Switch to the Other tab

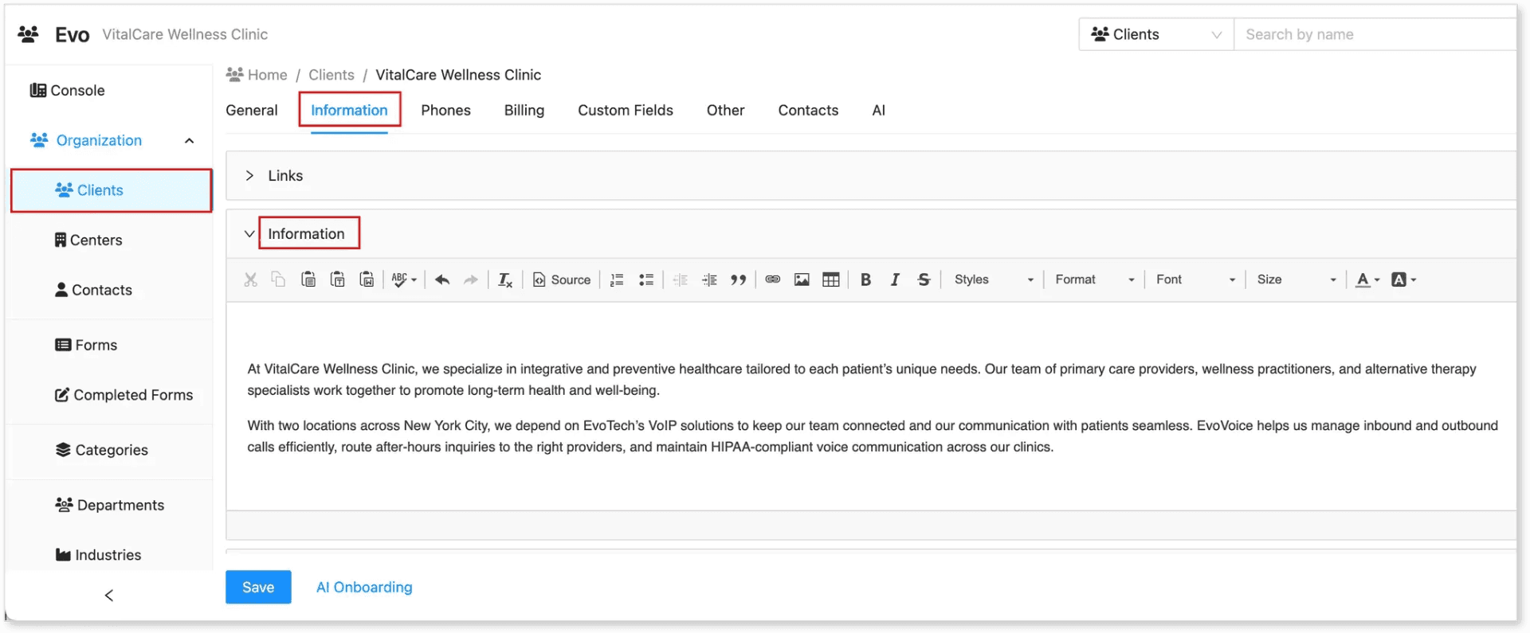pos(725,110)
